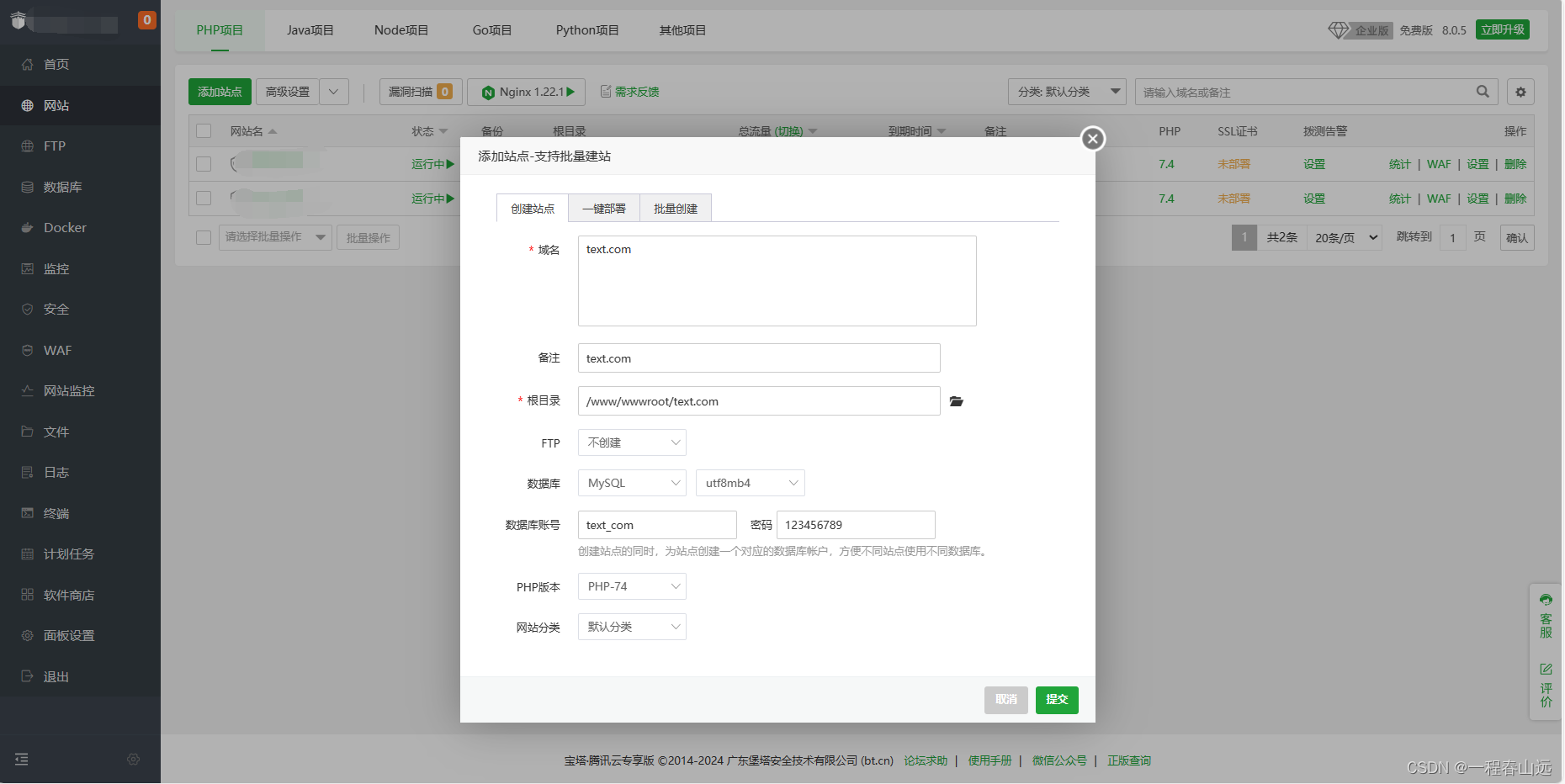Screen dimensions: 1565x784
Task: Open the Nginx 1.22.1 service manager
Action: pos(526,92)
